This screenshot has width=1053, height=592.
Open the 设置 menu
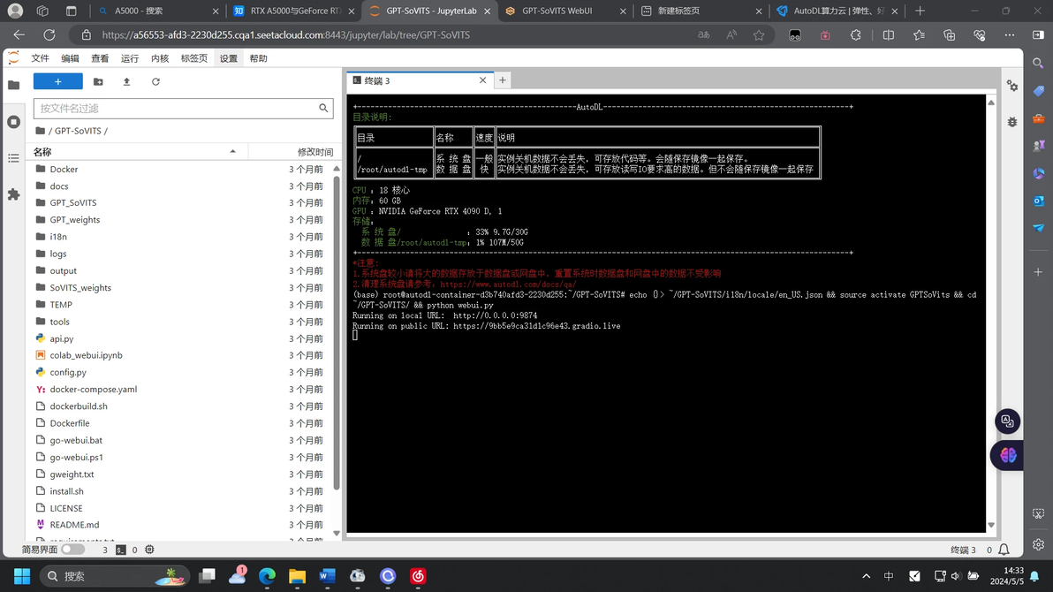[228, 58]
